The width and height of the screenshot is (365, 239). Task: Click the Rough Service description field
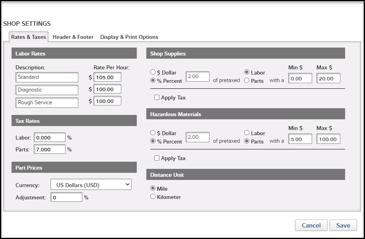pos(47,102)
